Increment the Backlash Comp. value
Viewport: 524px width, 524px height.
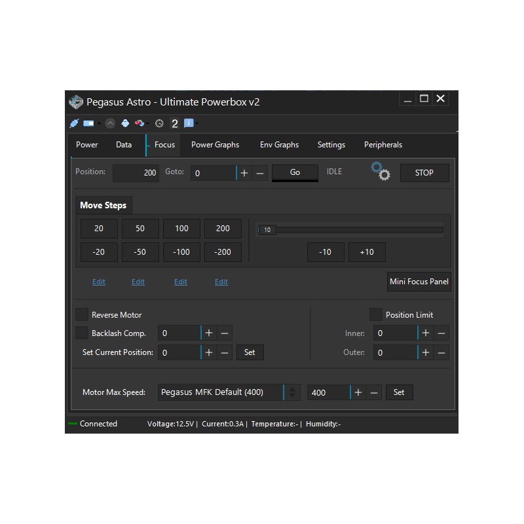pos(209,333)
